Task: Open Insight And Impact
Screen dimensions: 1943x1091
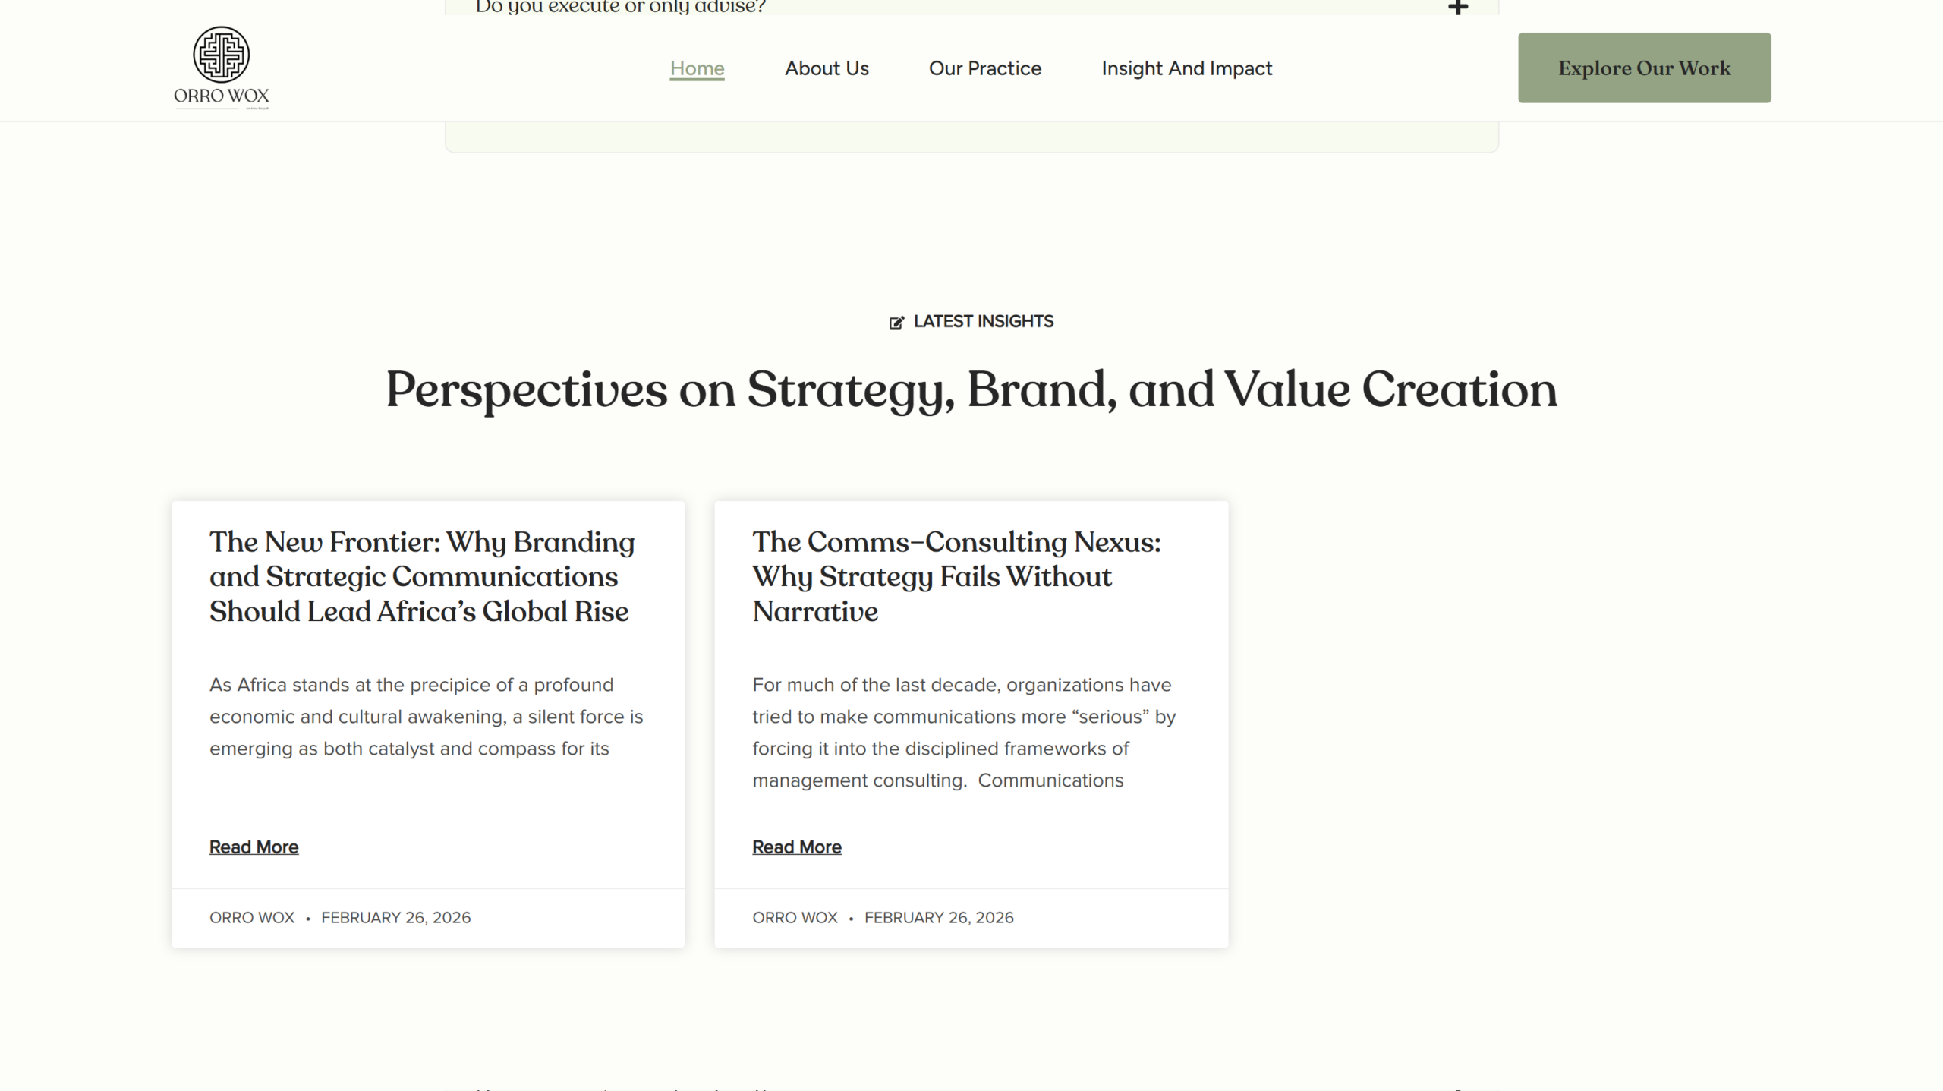Action: (x=1186, y=68)
